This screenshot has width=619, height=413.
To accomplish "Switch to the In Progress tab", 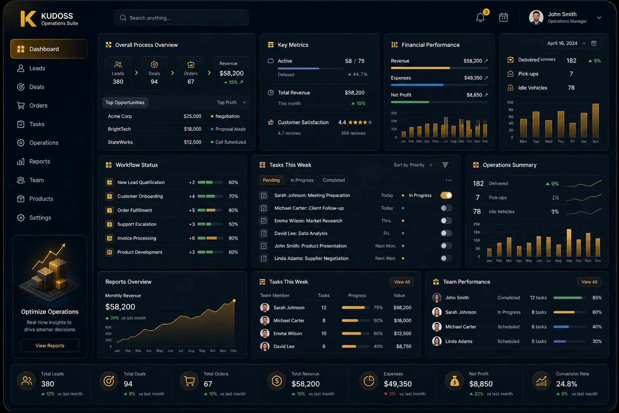I will (x=302, y=180).
